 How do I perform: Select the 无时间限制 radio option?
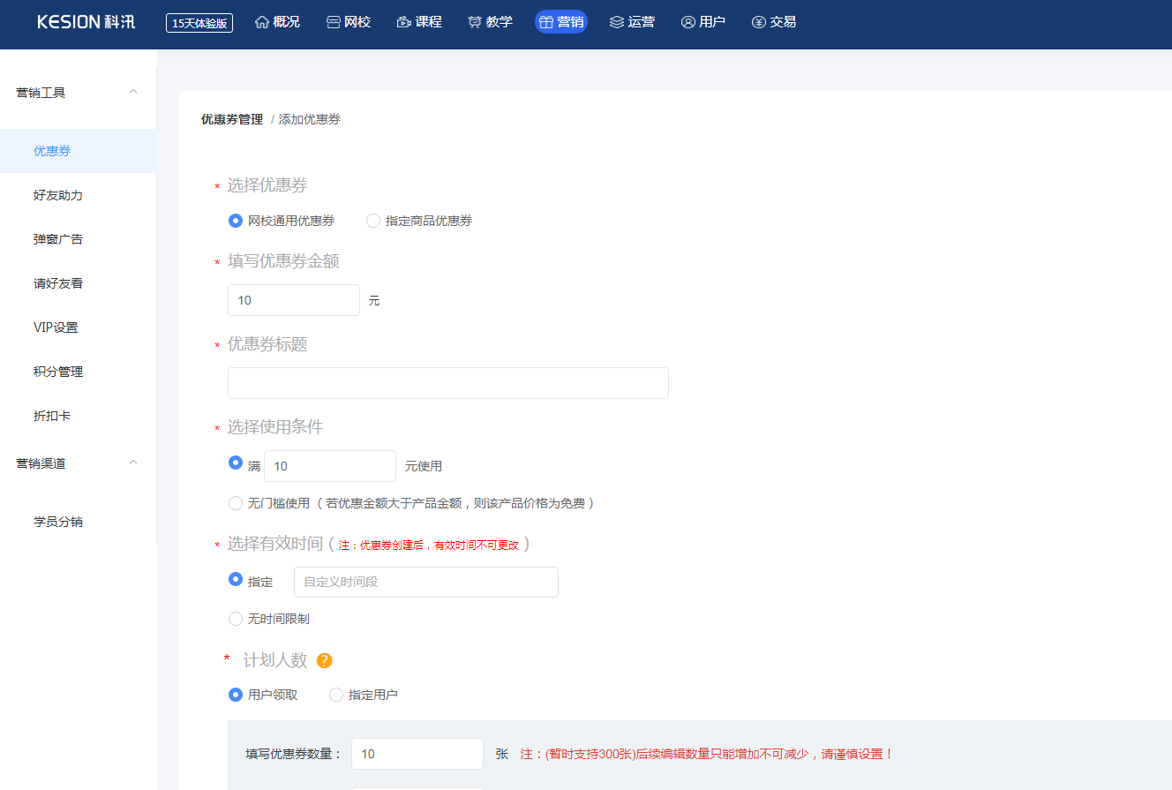236,619
